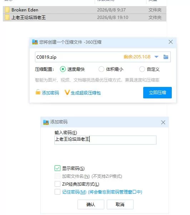Confirm the password with 确认 button

[91, 204]
